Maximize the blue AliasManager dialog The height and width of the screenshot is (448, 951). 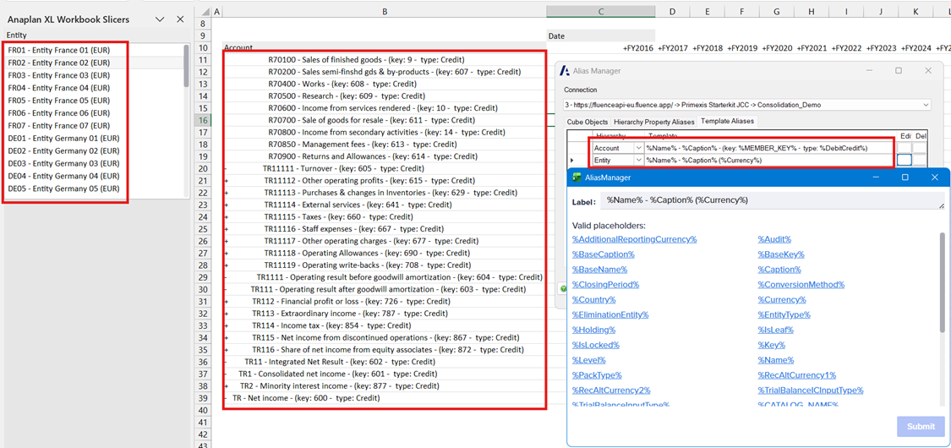point(905,178)
